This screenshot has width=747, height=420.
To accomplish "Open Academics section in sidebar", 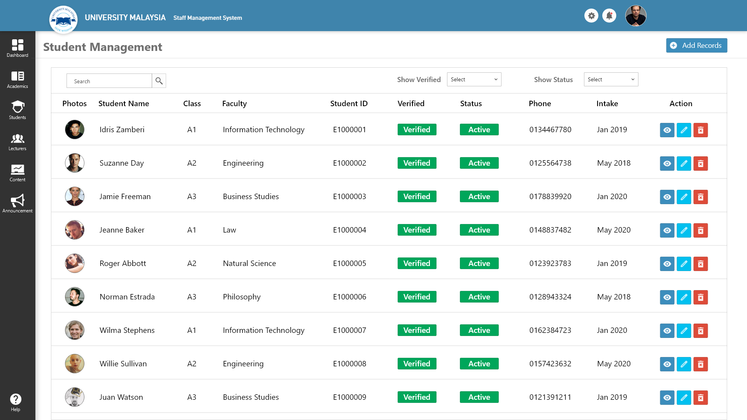I will 18,79.
